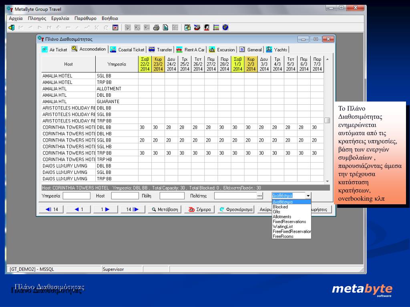Click [GT_DEMO2] - MSSQL in the status bar
This screenshot has width=410, height=307.
click(32, 269)
